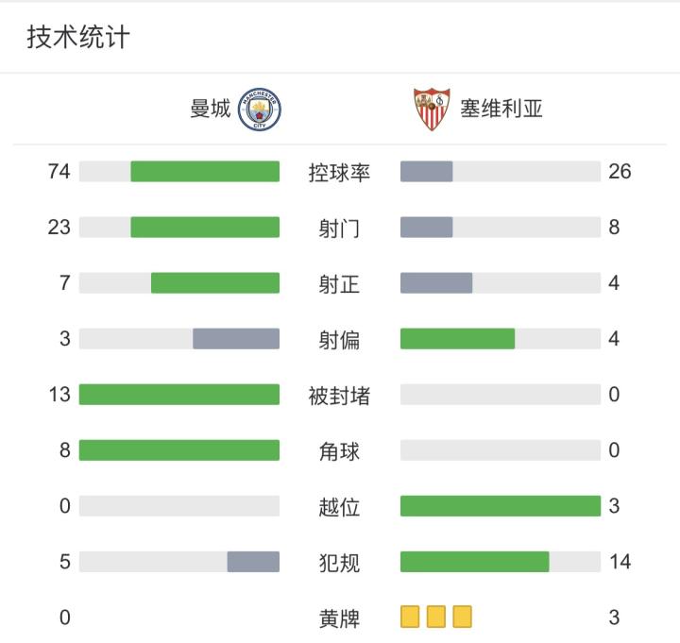Click Manchester City's green 角球 corners bar
Viewport: 680px width, 643px height.
(179, 450)
